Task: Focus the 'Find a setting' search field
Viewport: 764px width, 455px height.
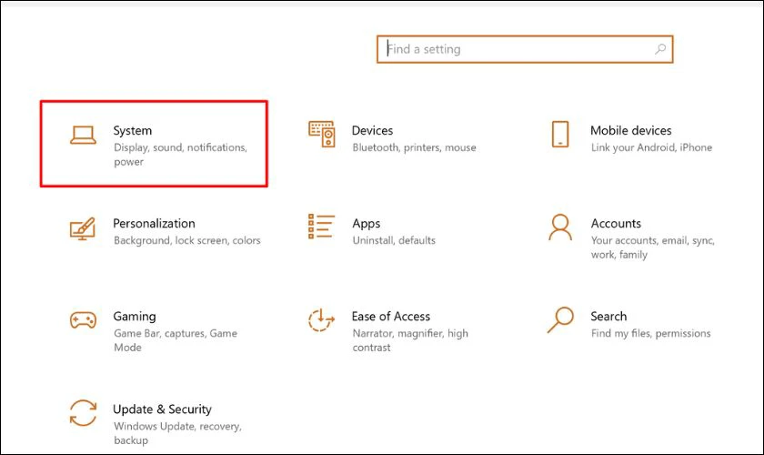Action: (514, 49)
